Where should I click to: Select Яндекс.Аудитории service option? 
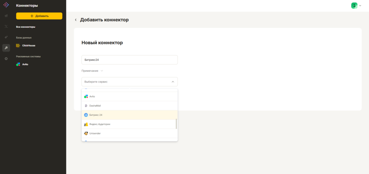[x=130, y=124]
